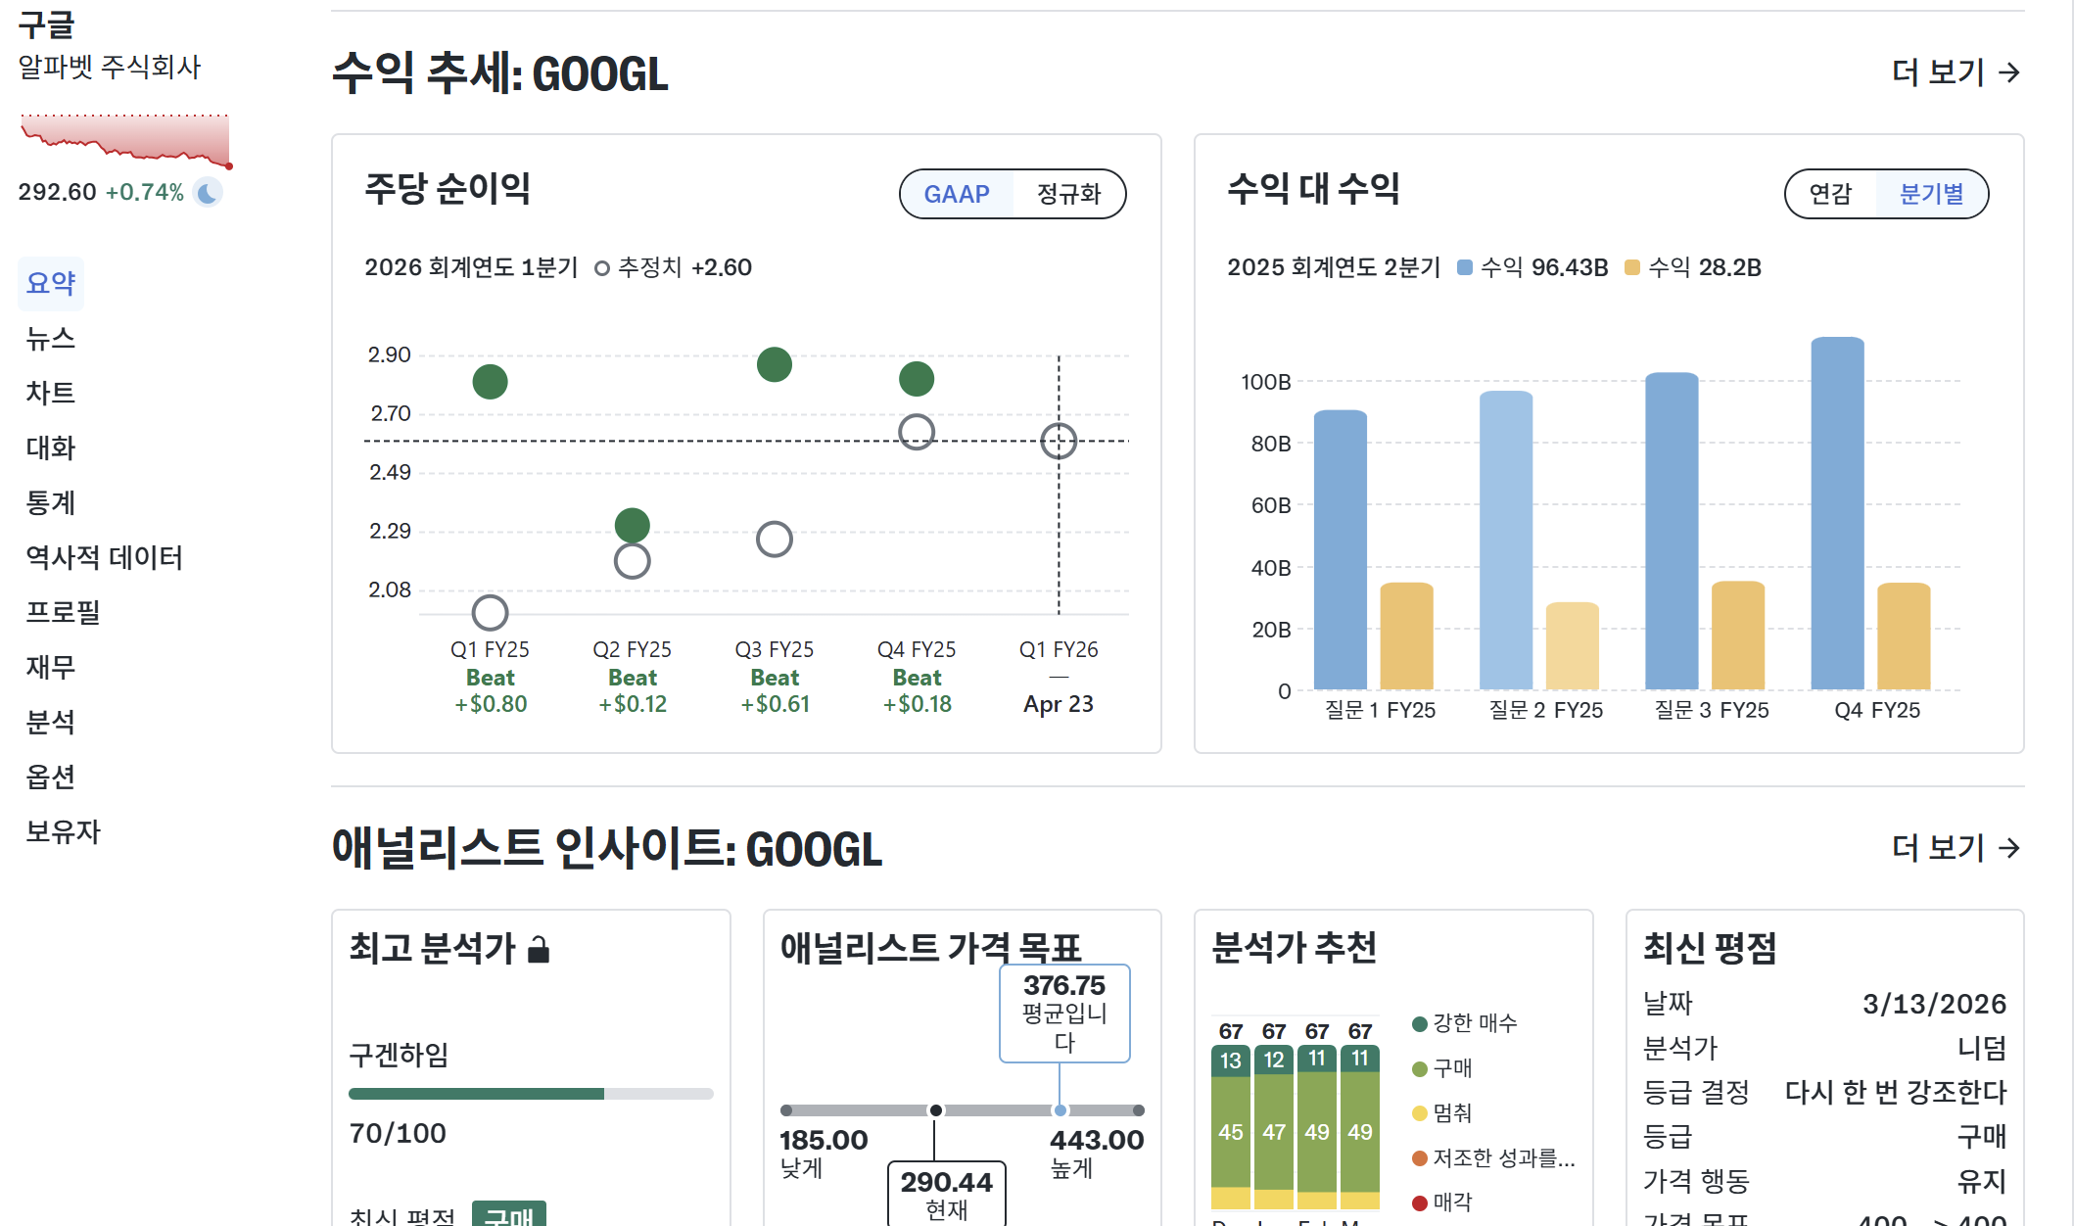Click the Q4 FY25 blue revenue bar
The image size is (2074, 1226).
1838,513
